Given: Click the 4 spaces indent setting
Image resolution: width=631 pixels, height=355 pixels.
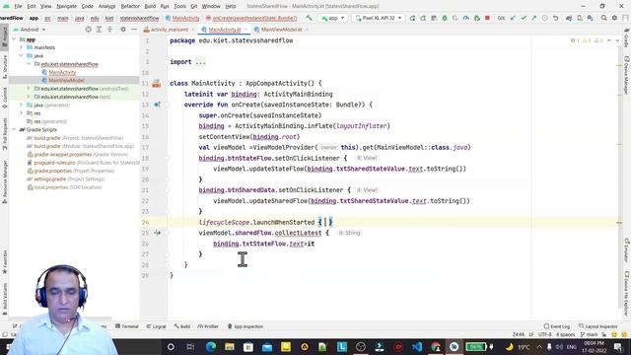Looking at the screenshot, I should point(565,335).
